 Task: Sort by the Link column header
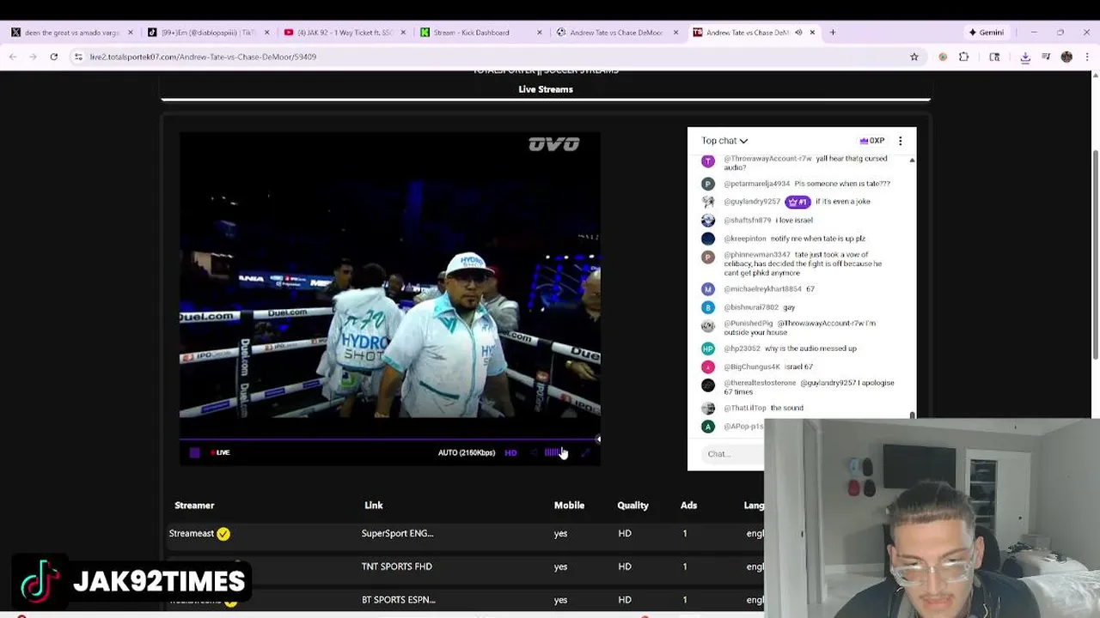pyautogui.click(x=373, y=506)
